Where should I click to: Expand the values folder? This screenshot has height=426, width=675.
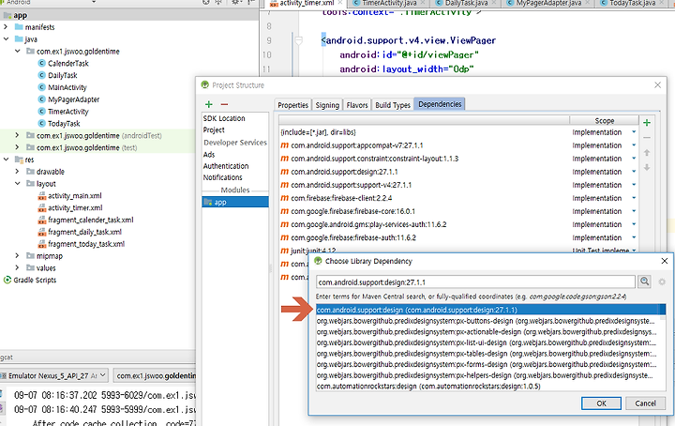point(17,268)
